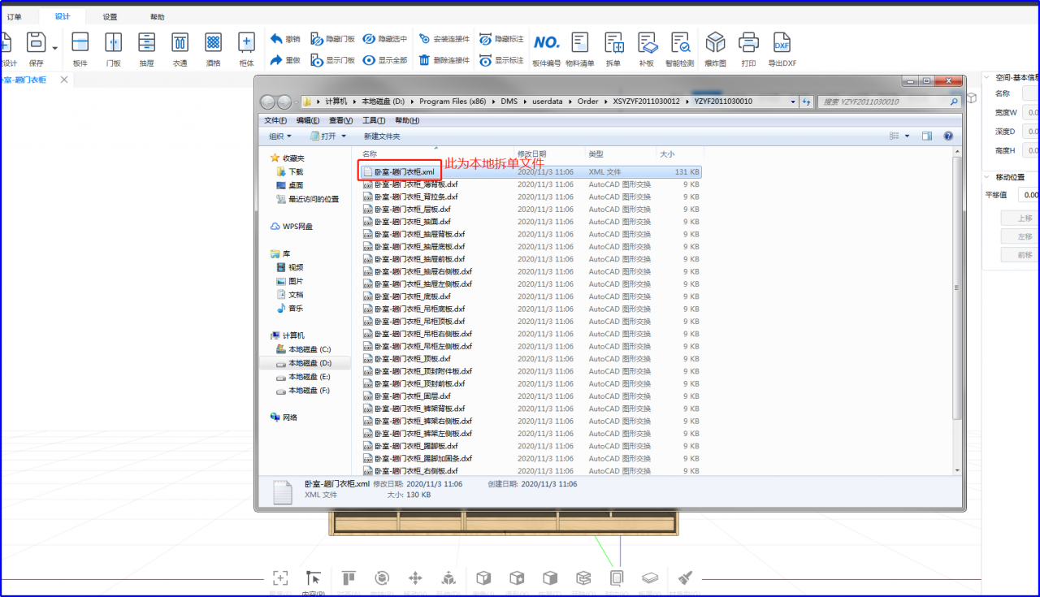Open the 文件(F) menu in Explorer
1040x597 pixels.
coord(275,120)
